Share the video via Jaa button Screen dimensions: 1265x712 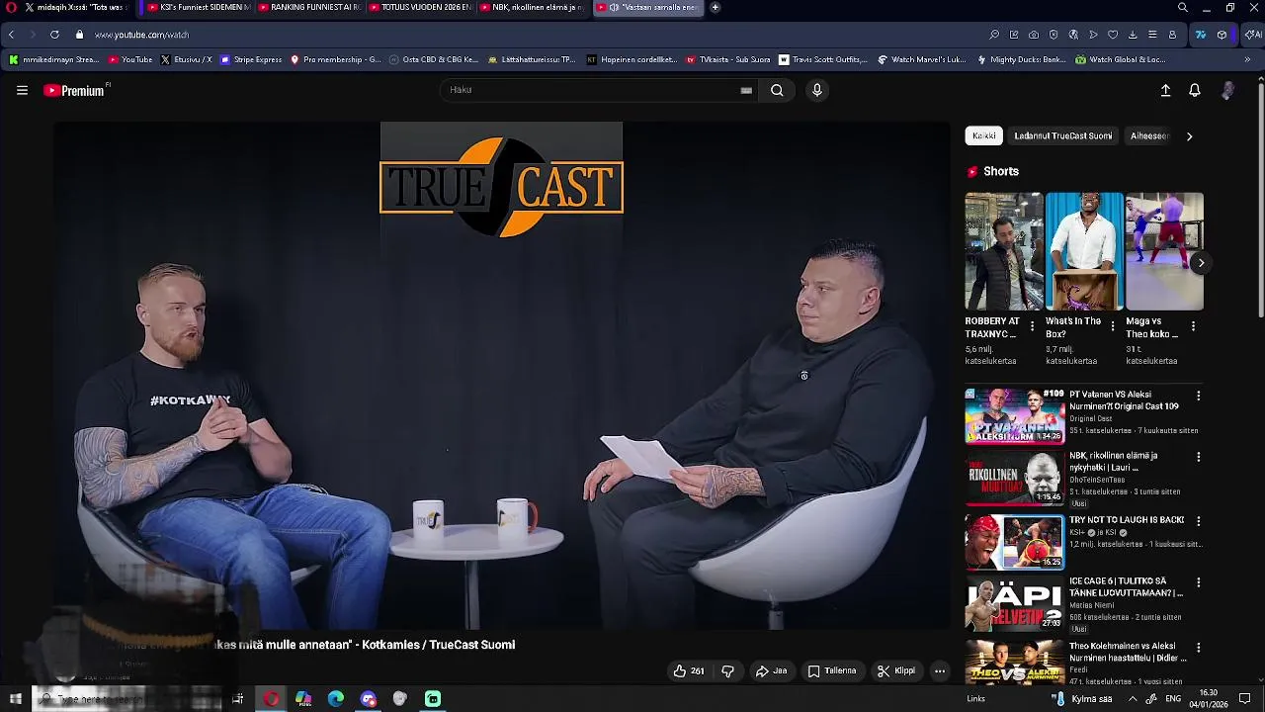[772, 670]
